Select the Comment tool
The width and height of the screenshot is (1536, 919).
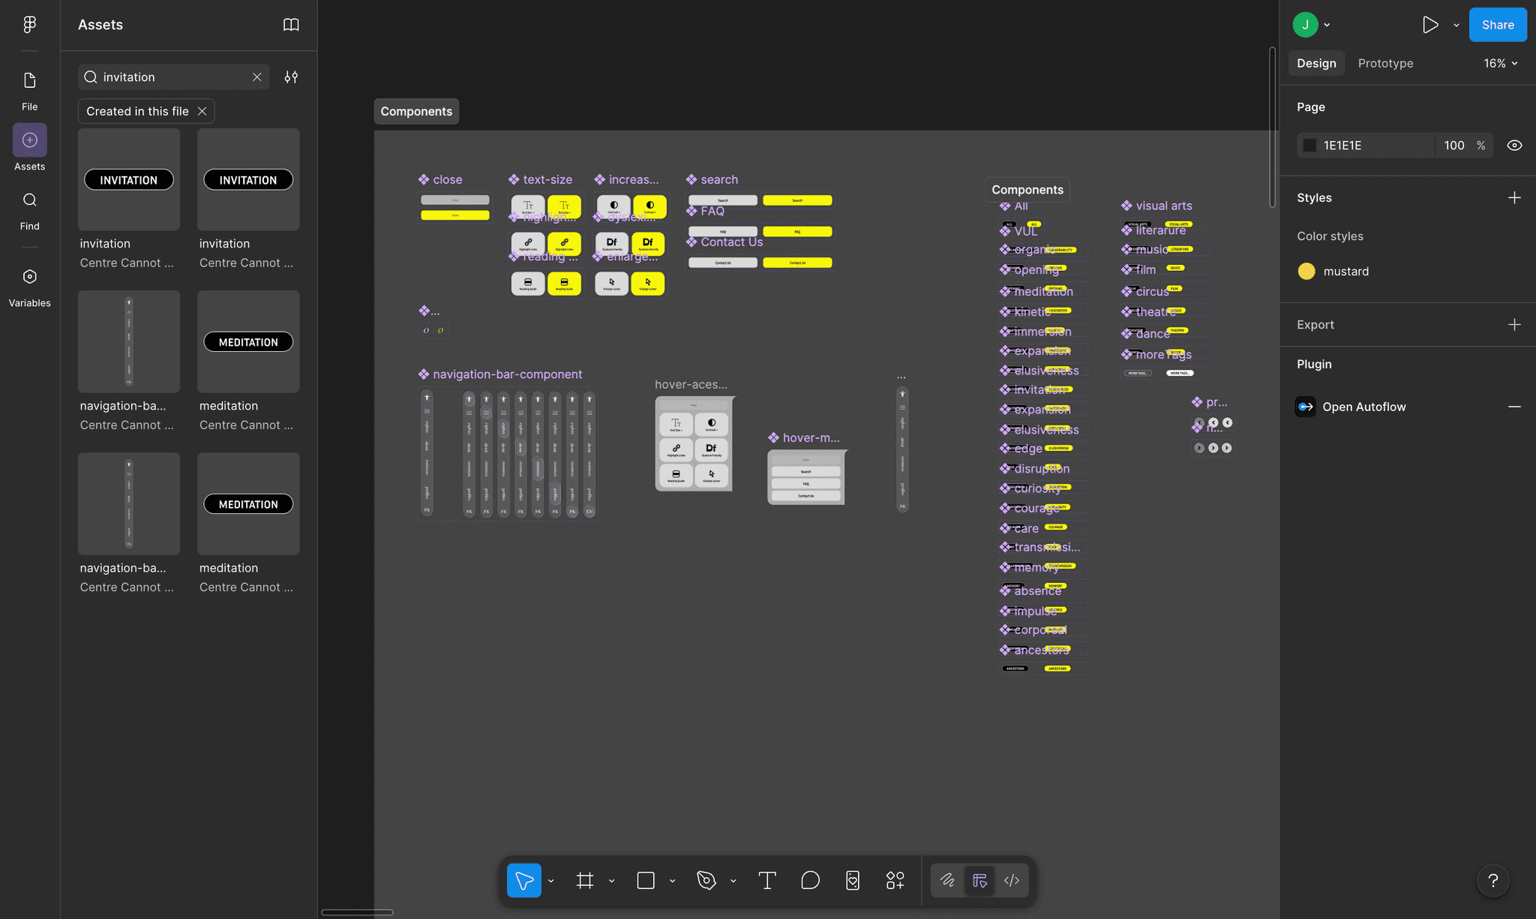[x=810, y=880]
